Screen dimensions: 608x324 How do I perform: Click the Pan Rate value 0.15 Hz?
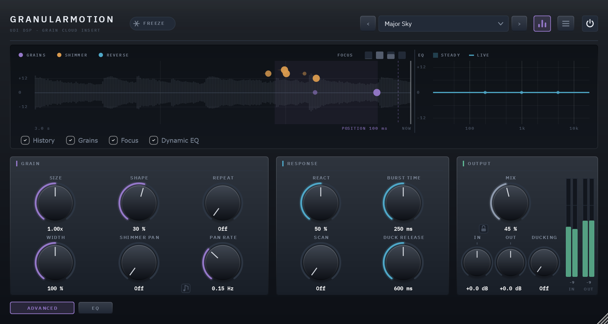223,288
